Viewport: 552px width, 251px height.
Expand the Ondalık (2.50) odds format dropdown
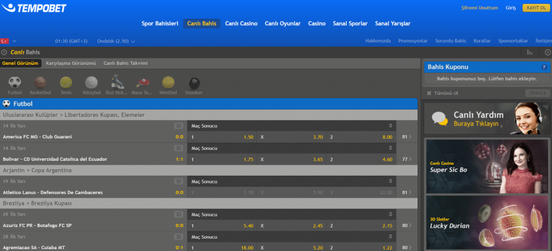[x=116, y=41]
